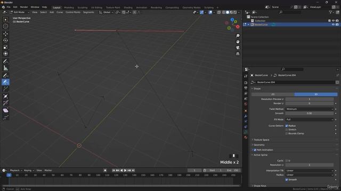Open the Render menu

click(x=24, y=7)
